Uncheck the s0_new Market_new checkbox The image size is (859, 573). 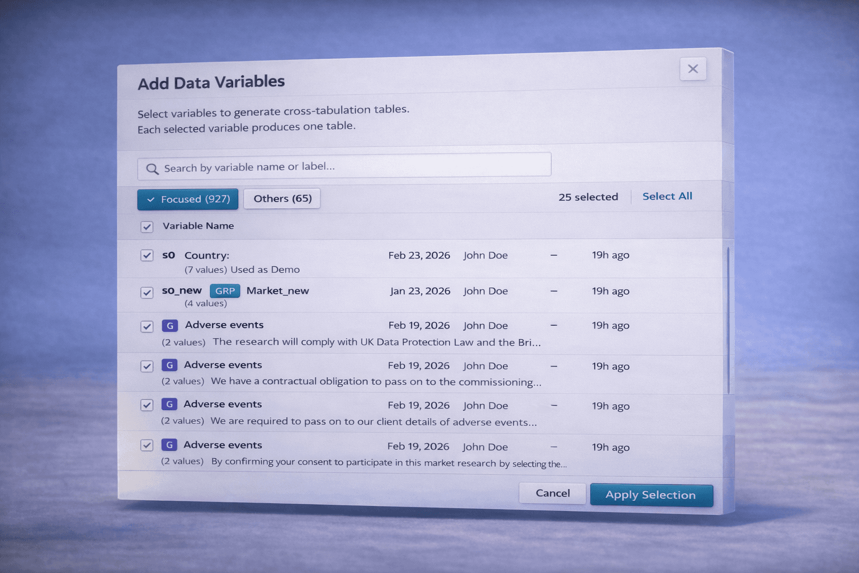147,293
